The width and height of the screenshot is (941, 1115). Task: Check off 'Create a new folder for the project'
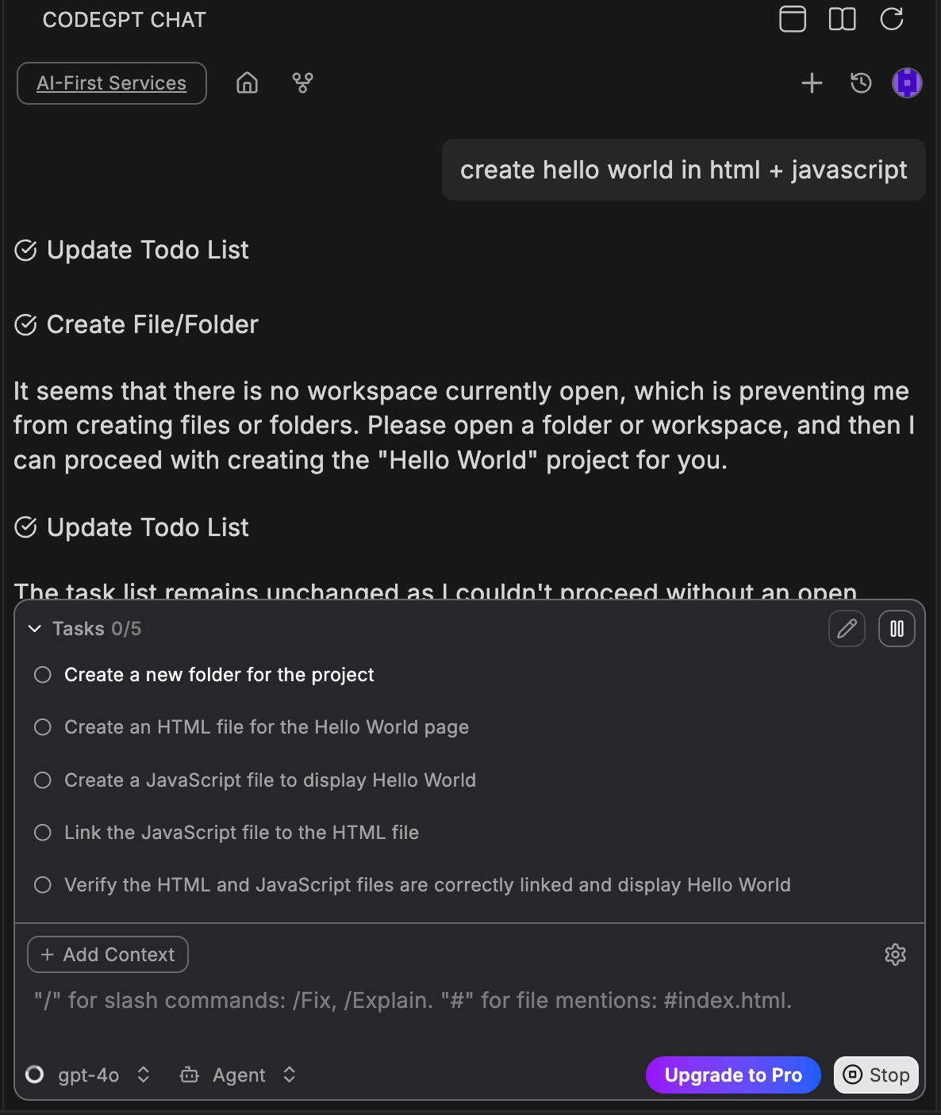[x=42, y=674]
